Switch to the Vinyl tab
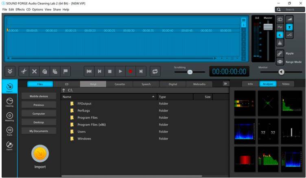The image size is (306, 178). click(93, 84)
